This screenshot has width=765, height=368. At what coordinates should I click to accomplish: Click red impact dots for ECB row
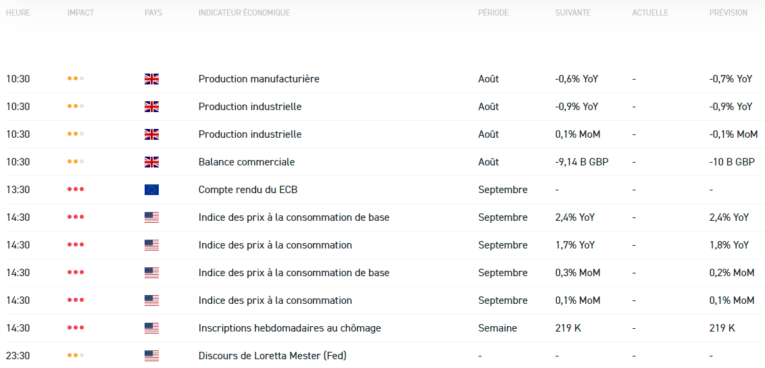pos(76,190)
